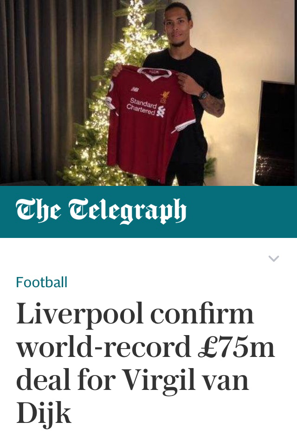The image size is (297, 435).
Task: Select the dark TV screen in the photo
Action: [x=275, y=134]
